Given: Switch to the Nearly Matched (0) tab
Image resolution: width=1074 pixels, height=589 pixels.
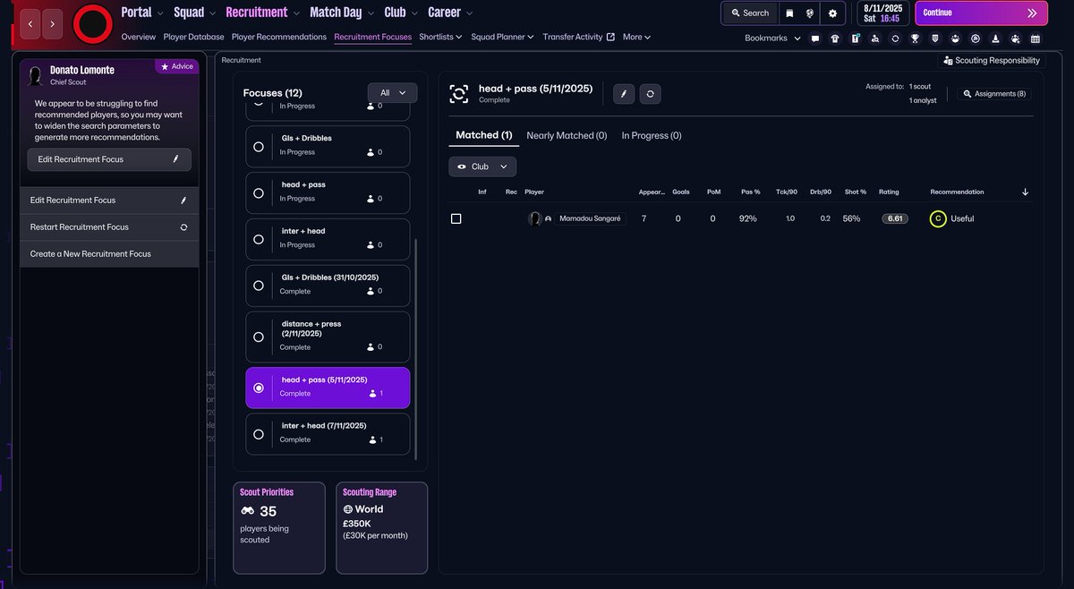Looking at the screenshot, I should [x=567, y=135].
